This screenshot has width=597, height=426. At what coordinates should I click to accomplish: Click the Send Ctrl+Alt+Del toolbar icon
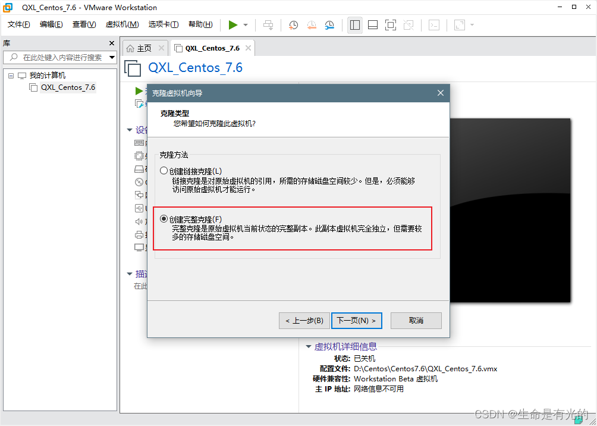tap(268, 25)
